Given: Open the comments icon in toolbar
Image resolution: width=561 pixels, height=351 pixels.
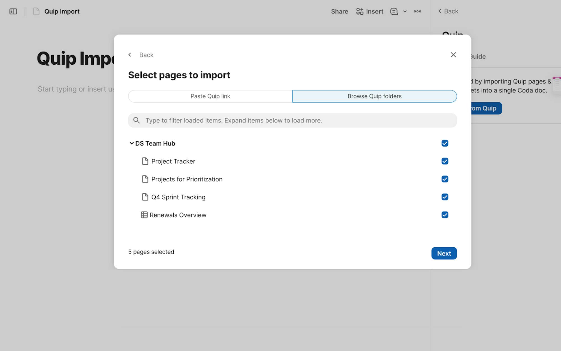Looking at the screenshot, I should pos(394,12).
